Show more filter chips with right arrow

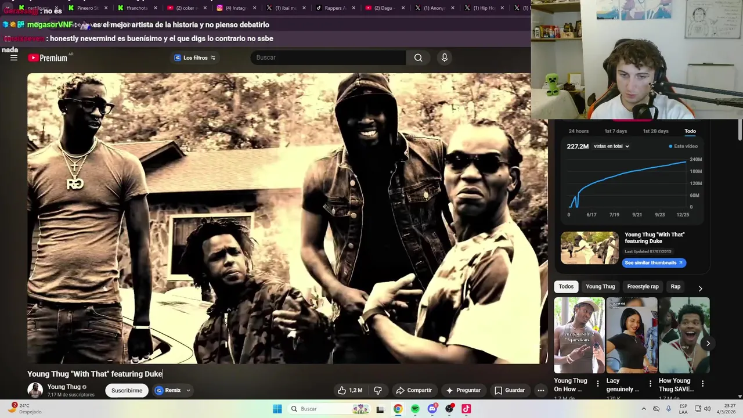coord(700,288)
